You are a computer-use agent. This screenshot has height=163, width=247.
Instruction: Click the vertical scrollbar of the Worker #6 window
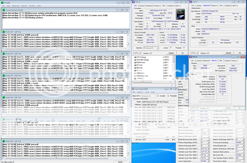pyautogui.click(x=128, y=150)
